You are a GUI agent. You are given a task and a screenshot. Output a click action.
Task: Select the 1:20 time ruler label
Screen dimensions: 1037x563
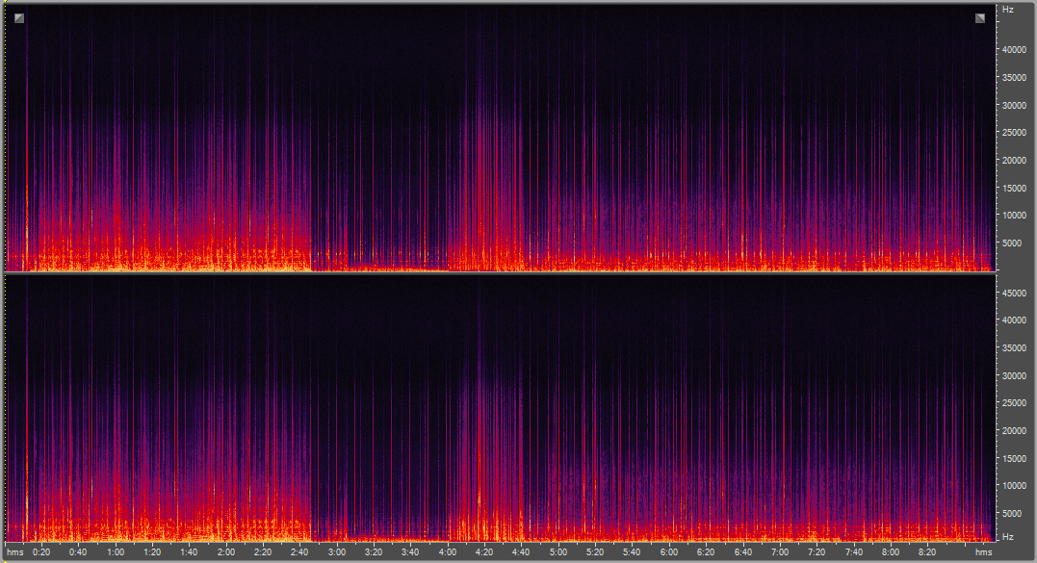(x=152, y=552)
